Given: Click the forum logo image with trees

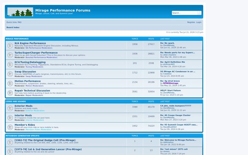Looking at the screenshot, I should coord(20,12).
